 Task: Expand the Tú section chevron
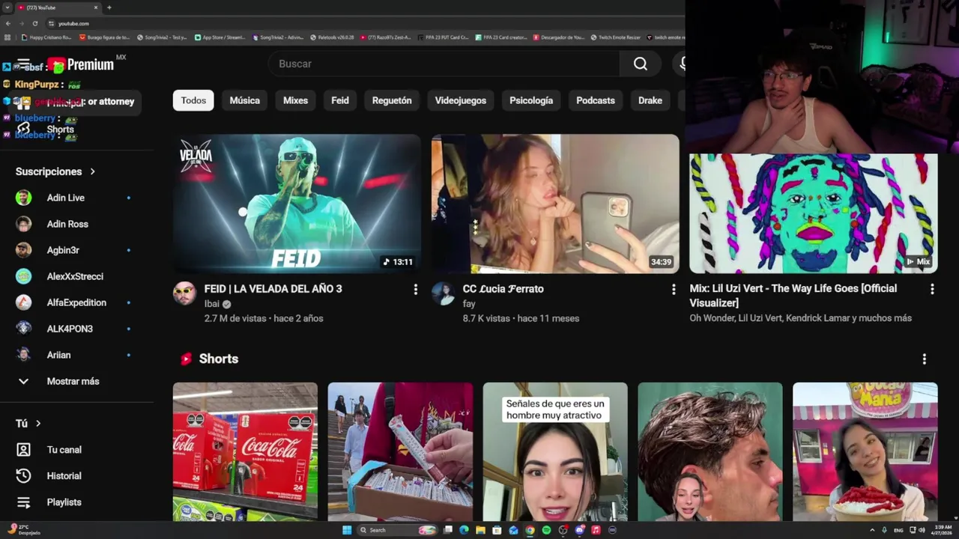click(38, 424)
